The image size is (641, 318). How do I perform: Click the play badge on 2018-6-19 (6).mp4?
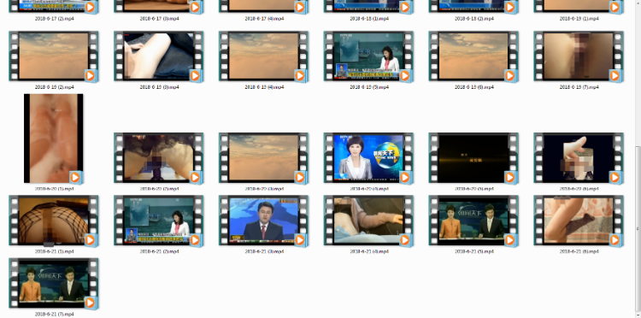(x=509, y=75)
